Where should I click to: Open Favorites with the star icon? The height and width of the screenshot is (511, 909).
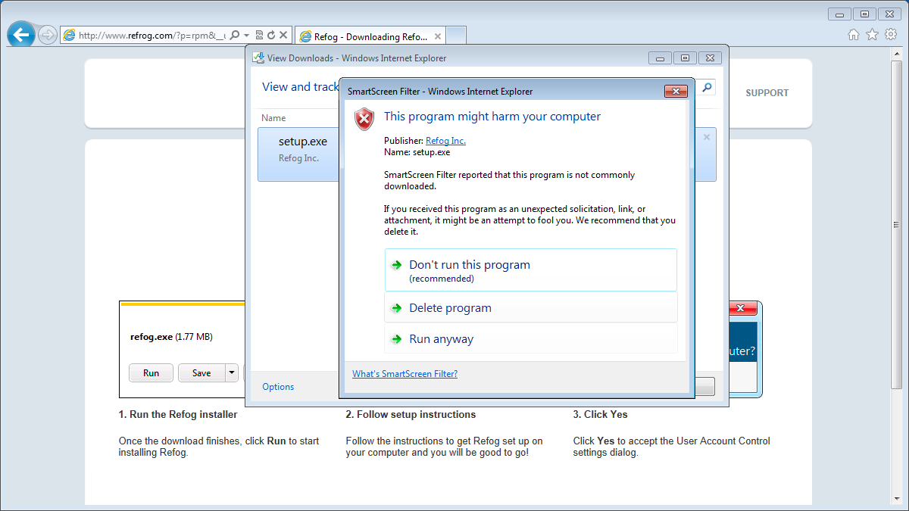[x=872, y=35]
